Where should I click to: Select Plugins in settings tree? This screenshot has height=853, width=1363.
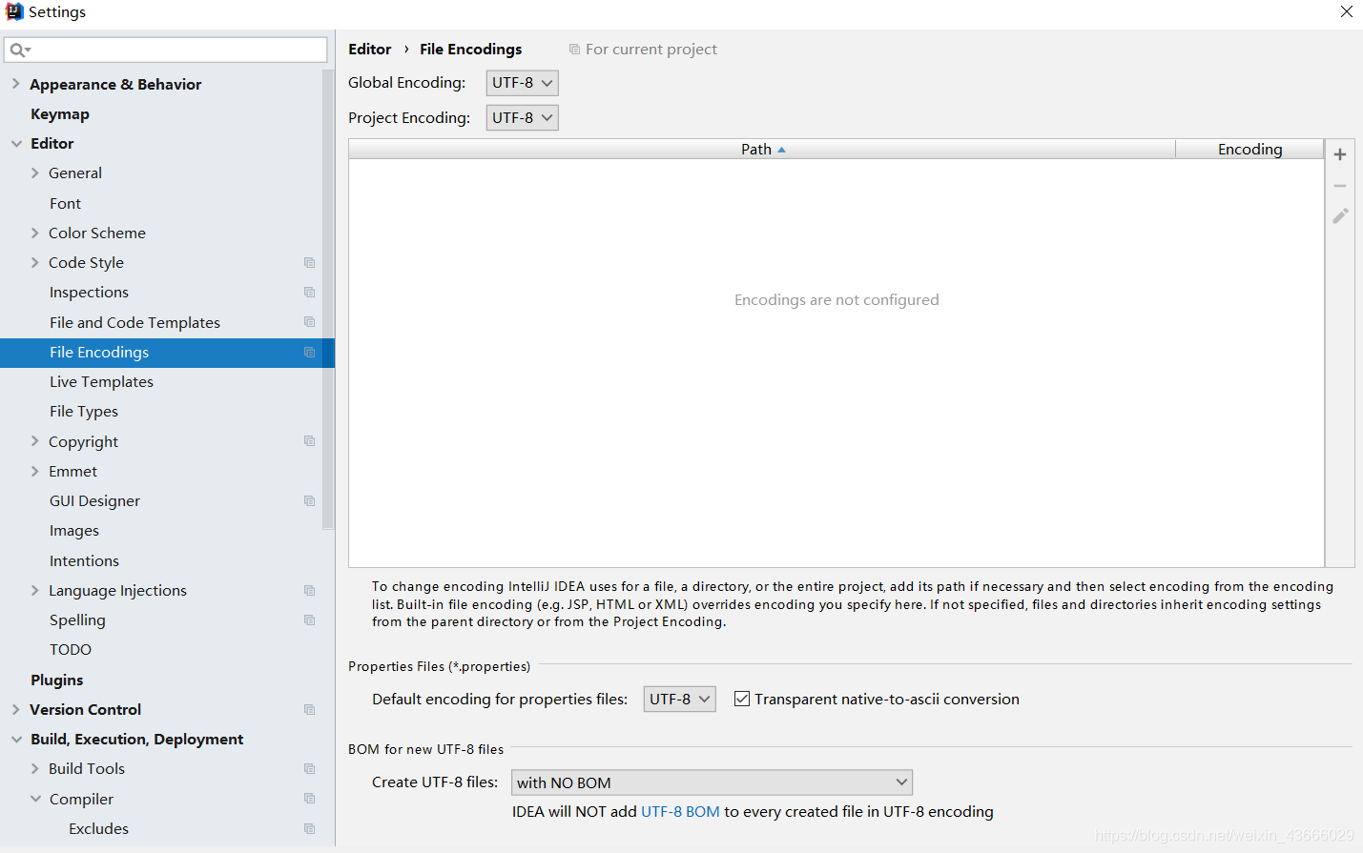point(56,680)
